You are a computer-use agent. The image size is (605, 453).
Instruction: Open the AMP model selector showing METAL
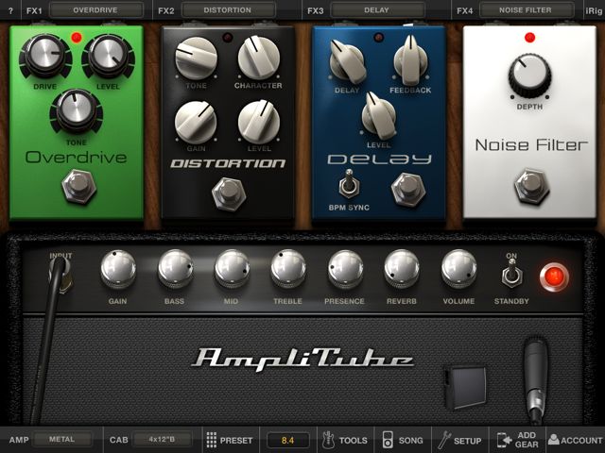pos(62,440)
